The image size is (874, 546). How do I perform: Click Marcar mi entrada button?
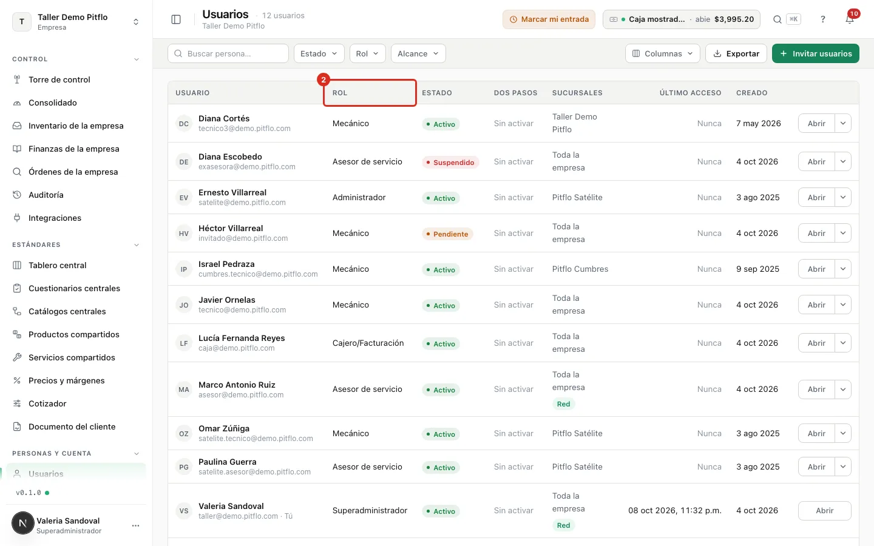[549, 19]
